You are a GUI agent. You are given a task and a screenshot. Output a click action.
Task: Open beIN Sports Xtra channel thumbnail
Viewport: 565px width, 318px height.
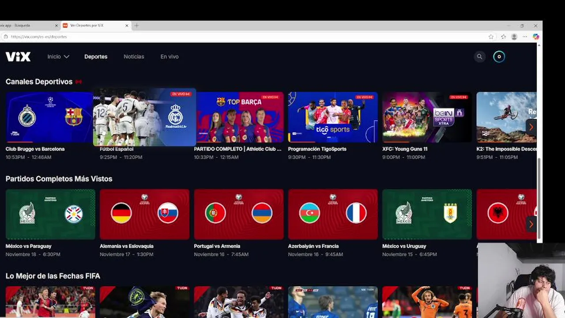point(427,117)
